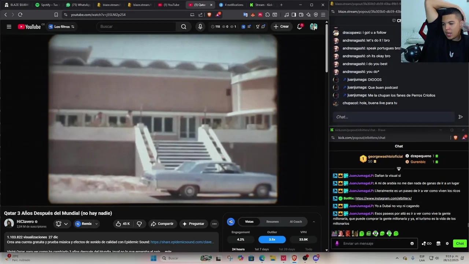Open the vidIQ trophy icon in YouTube header
Viewport: 469px width, 264px height.
tap(258, 26)
